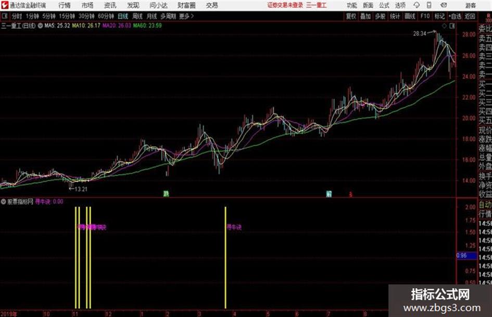The image size is (492, 317).
Task: Switch to 15分钟 period tab
Action: 67,16
